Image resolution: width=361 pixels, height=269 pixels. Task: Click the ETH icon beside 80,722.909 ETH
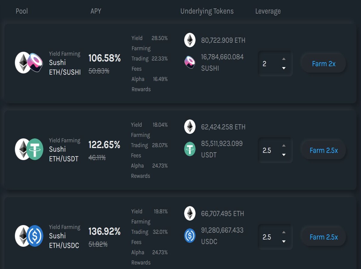[x=190, y=40]
